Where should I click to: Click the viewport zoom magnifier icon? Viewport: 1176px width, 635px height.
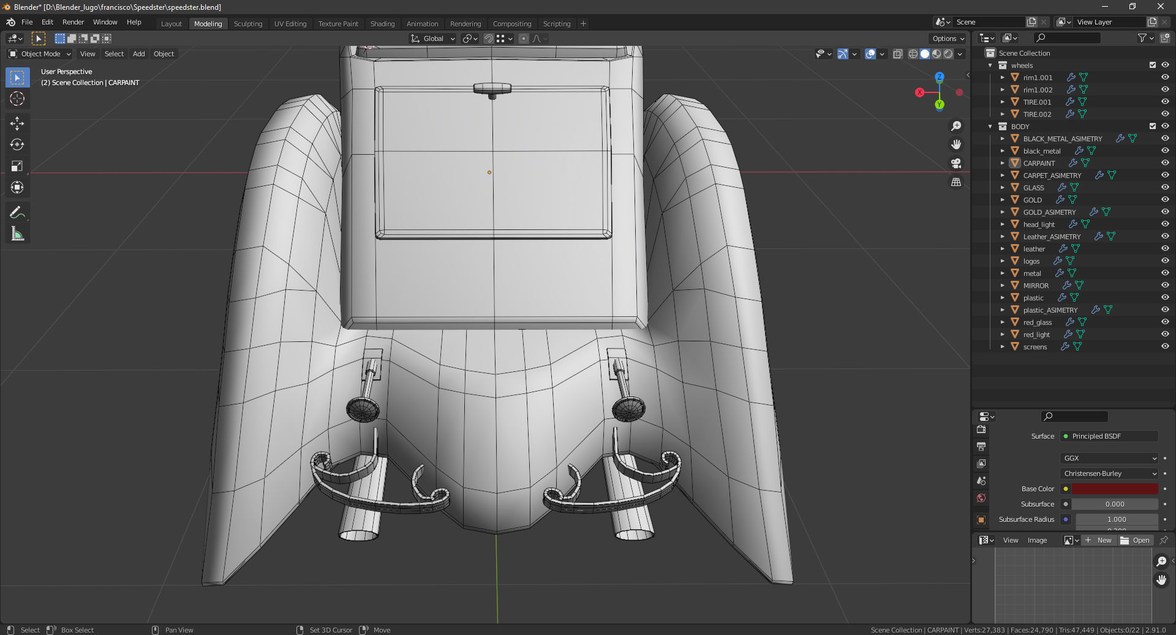[x=956, y=126]
